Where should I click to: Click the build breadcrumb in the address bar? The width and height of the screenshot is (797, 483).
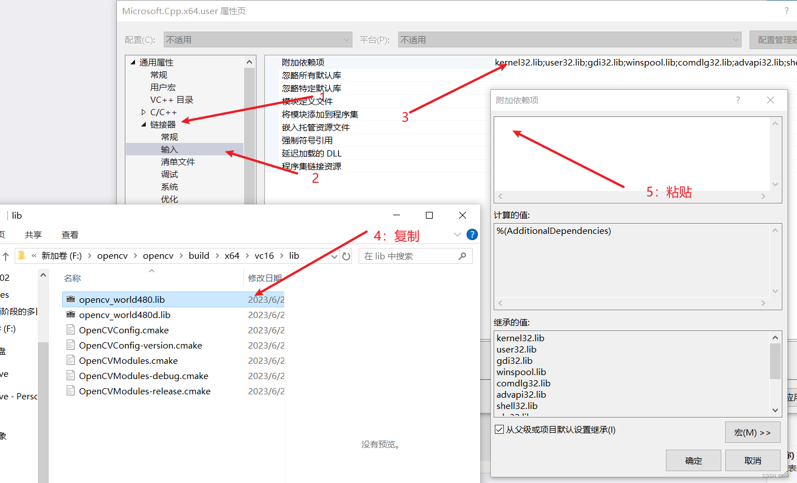(199, 255)
